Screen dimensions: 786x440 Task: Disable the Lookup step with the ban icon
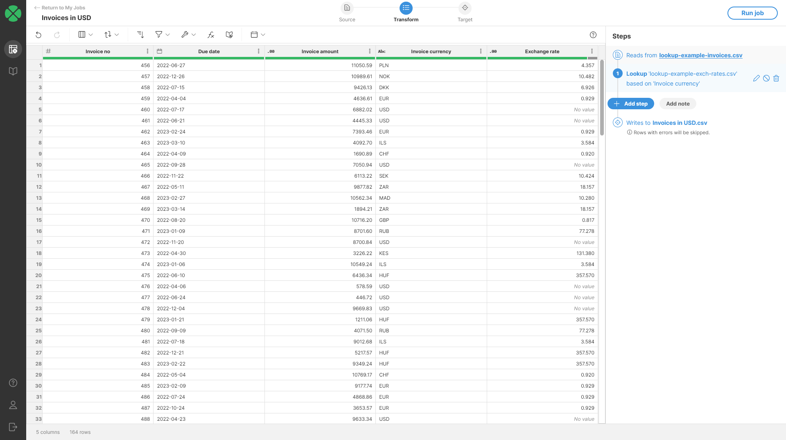point(766,78)
